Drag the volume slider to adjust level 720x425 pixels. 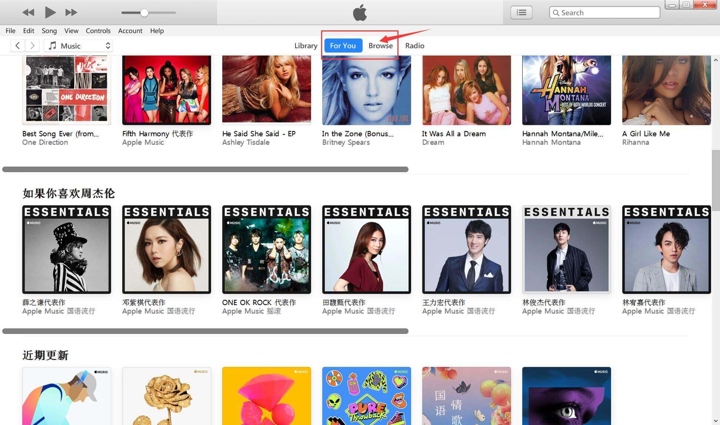144,12
